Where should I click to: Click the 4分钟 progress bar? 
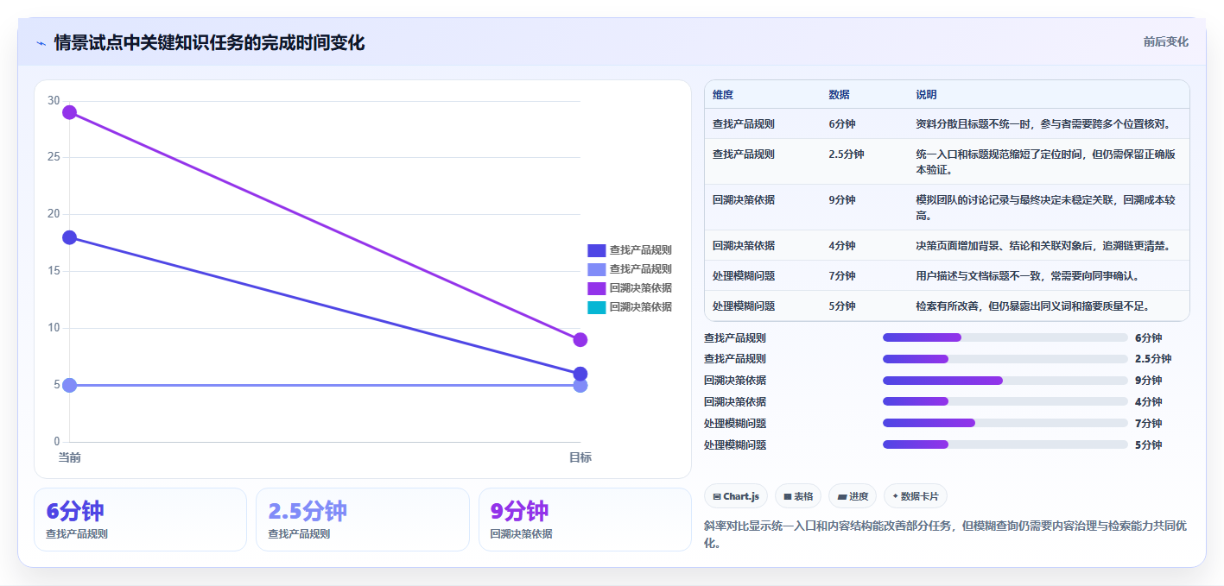[x=1005, y=401]
